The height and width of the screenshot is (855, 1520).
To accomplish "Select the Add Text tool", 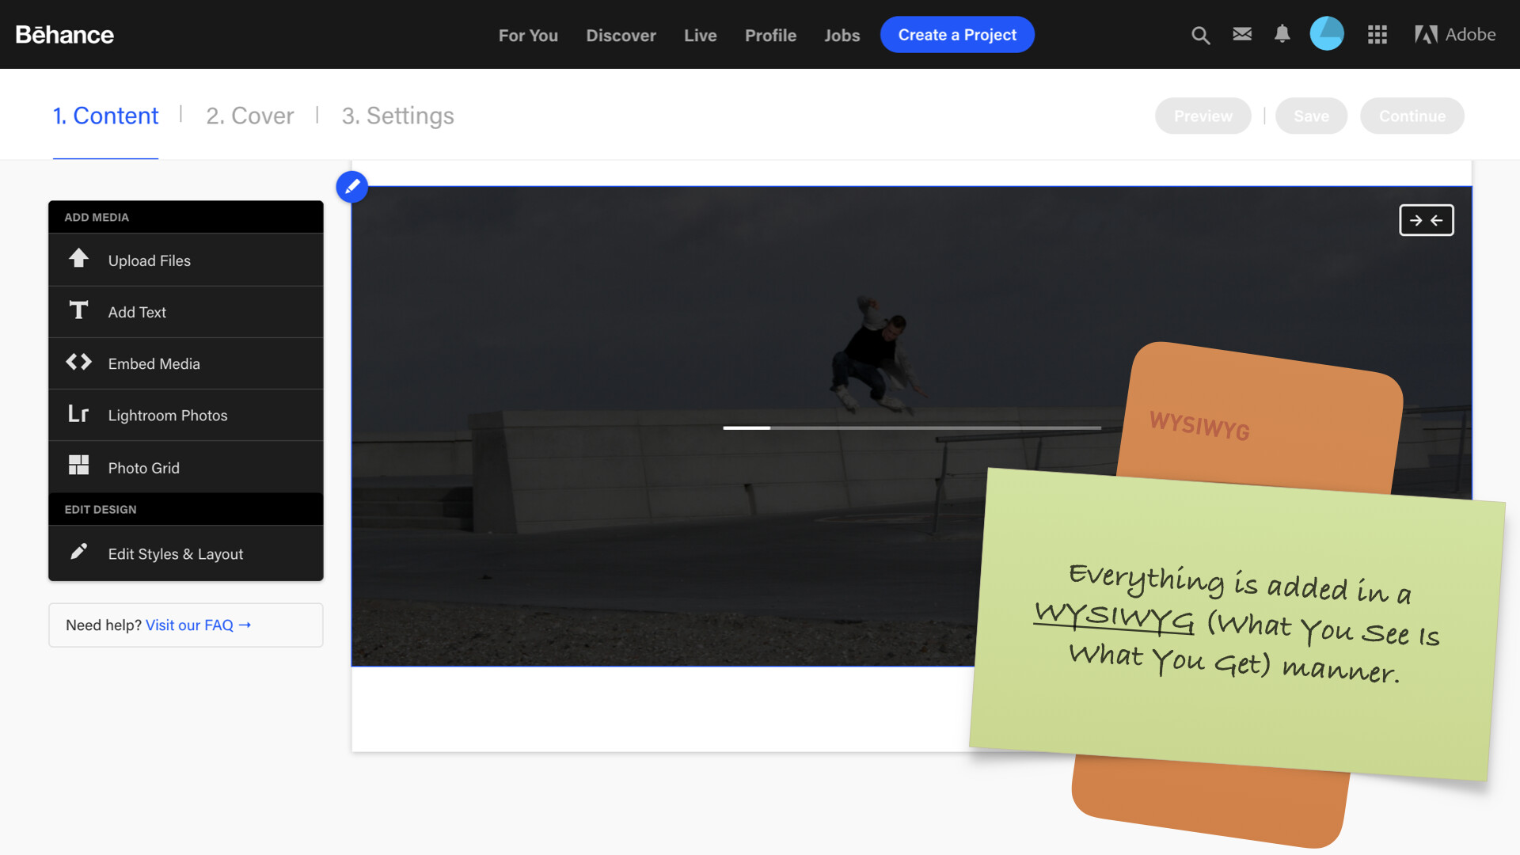I will pos(137,312).
